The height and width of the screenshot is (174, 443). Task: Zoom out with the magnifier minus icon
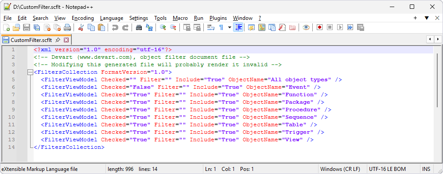pyautogui.click(x=173, y=27)
